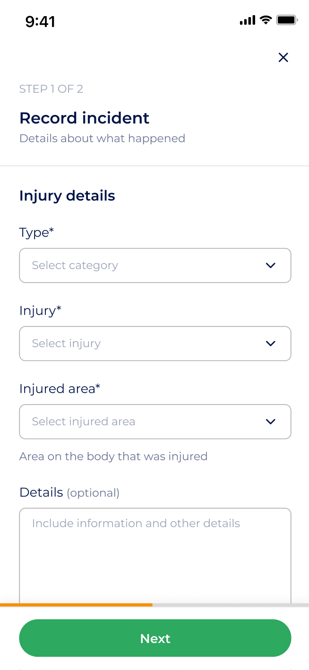Viewport: 309px width, 670px height.
Task: Click the Wi-Fi icon in status bar
Action: (265, 20)
